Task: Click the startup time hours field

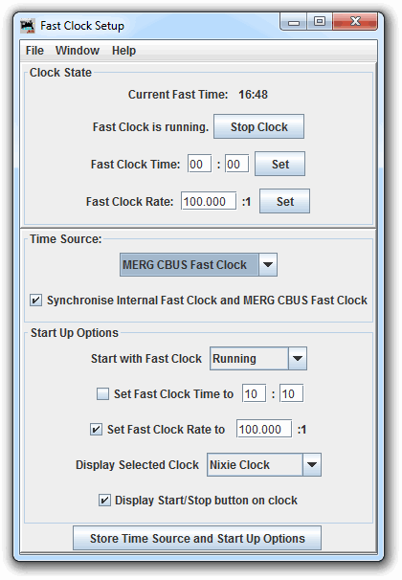Action: pyautogui.click(x=254, y=393)
